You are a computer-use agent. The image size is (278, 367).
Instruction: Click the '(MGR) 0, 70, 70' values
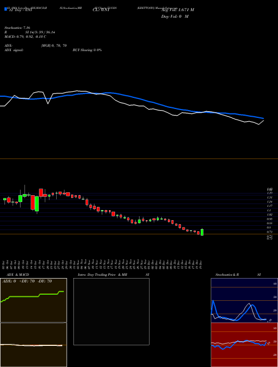pyautogui.click(x=54, y=46)
